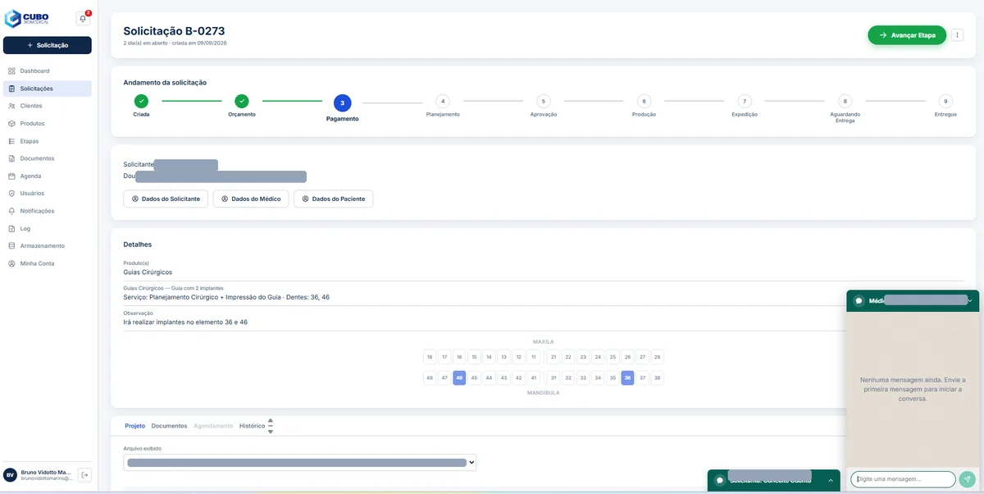Open the Histórico tab
Screen dimensions: 984x494
(252, 426)
